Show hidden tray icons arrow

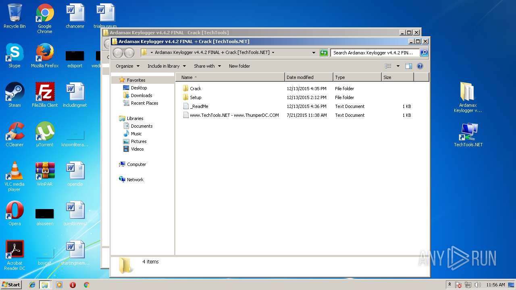449,285
